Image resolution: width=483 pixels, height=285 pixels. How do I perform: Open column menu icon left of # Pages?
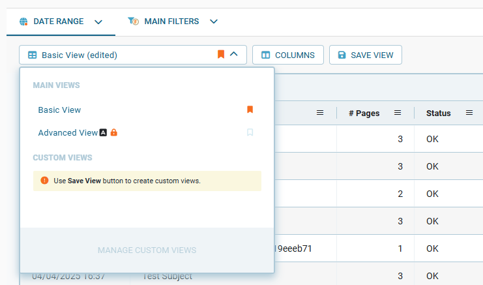(x=320, y=113)
